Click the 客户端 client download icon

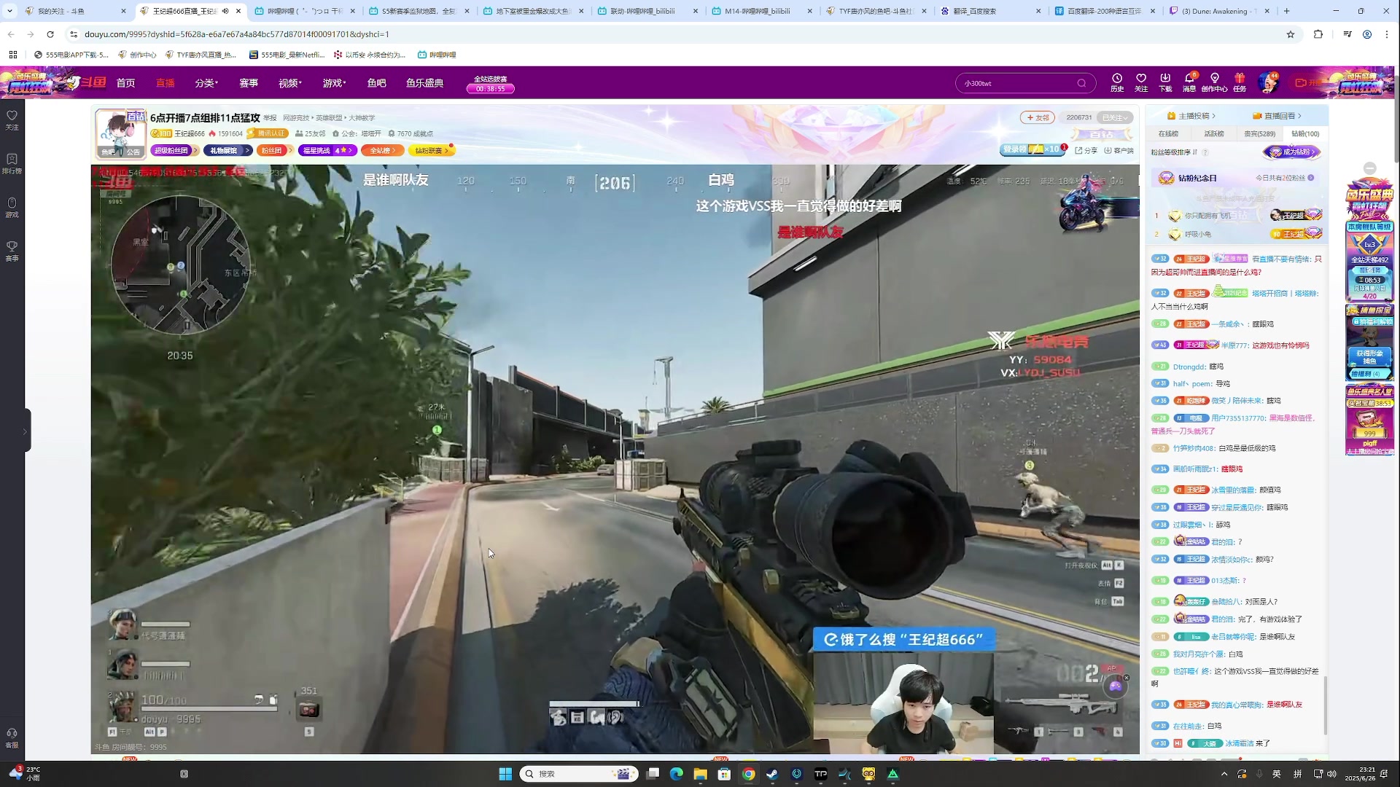click(x=1119, y=151)
